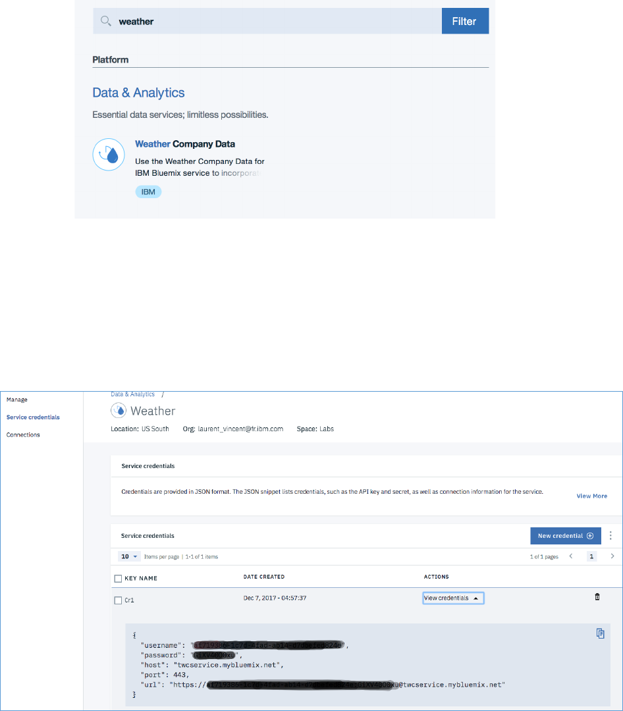Toggle the KEY NAME select-all checkbox
The width and height of the screenshot is (623, 711).
pos(118,579)
